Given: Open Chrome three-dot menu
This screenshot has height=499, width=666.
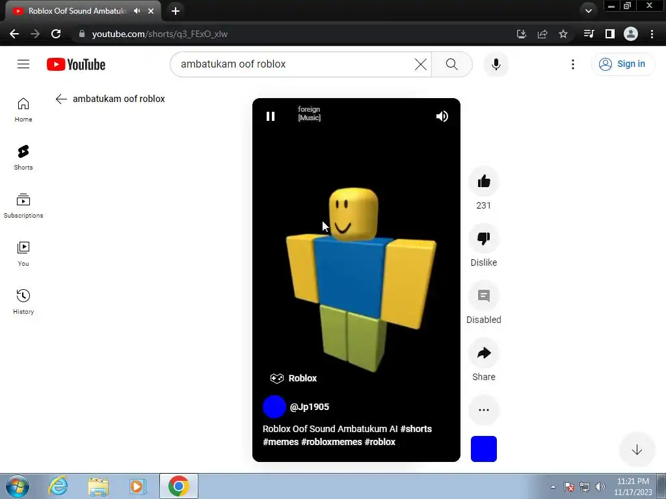Looking at the screenshot, I should pos(652,34).
